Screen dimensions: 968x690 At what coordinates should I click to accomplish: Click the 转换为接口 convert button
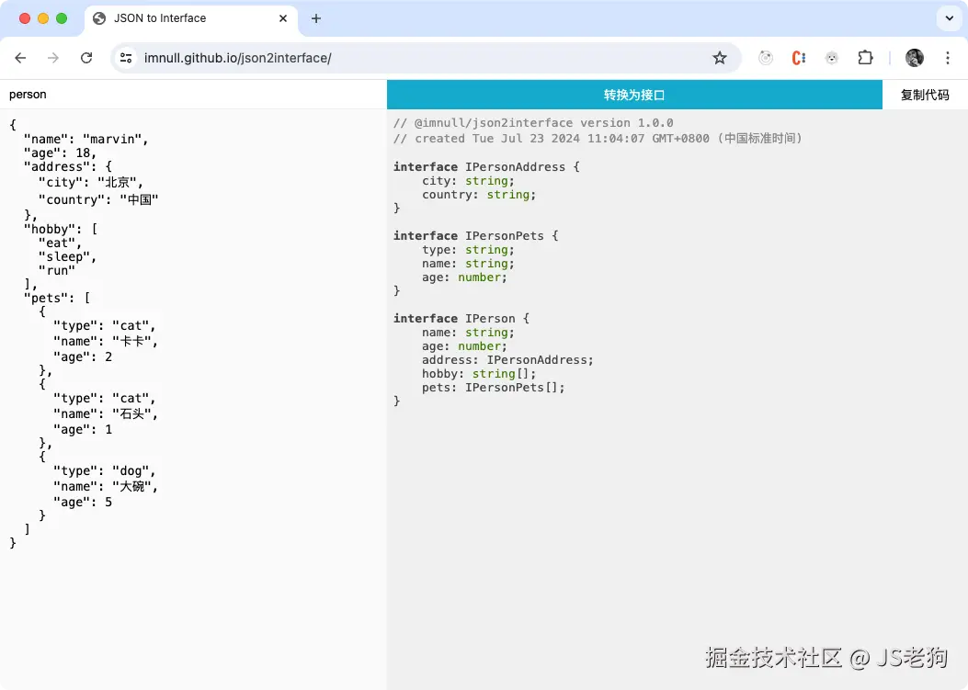coord(634,95)
